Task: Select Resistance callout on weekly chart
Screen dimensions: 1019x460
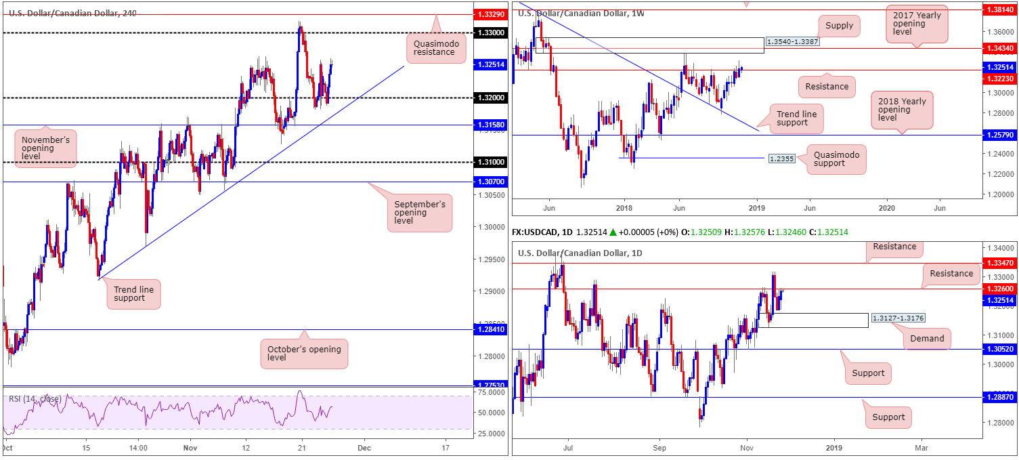Action: [827, 86]
